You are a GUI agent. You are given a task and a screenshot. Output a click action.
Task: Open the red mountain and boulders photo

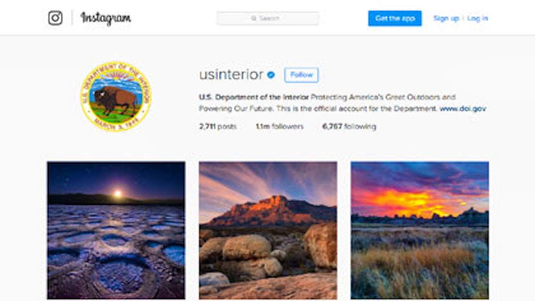[x=268, y=230]
